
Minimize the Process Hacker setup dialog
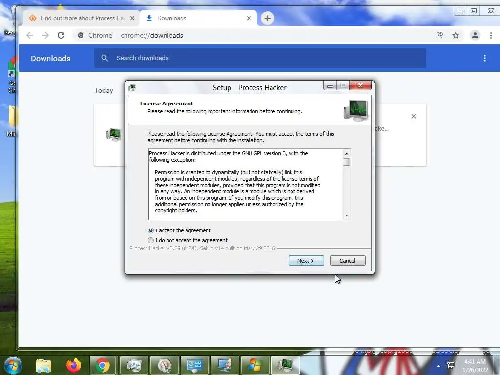tap(330, 86)
